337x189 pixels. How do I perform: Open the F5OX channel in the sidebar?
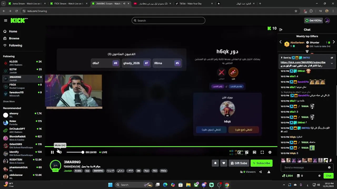click(x=22, y=86)
